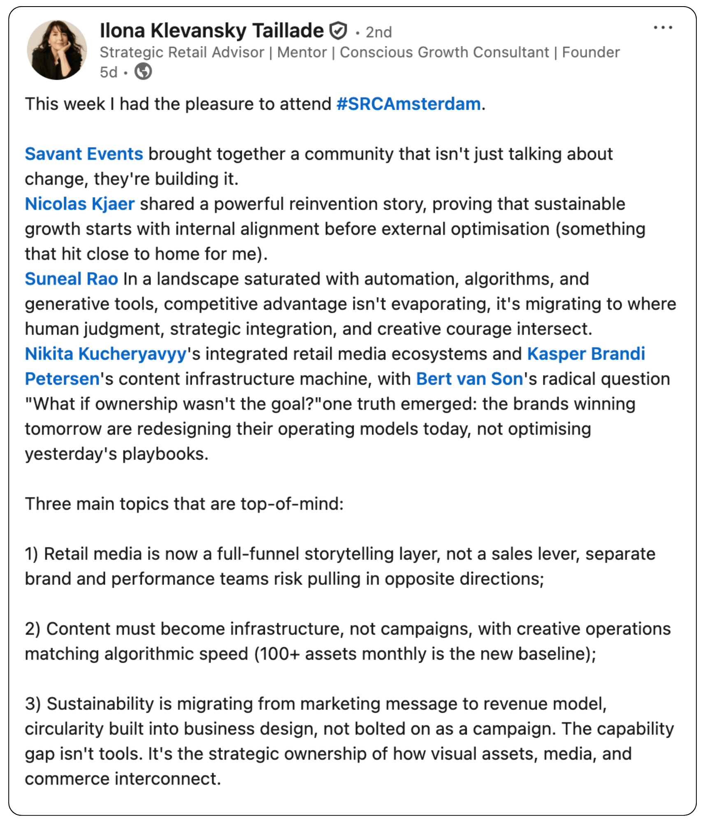Click the Sustainability point three paragraph
705x822 pixels.
(x=350, y=741)
